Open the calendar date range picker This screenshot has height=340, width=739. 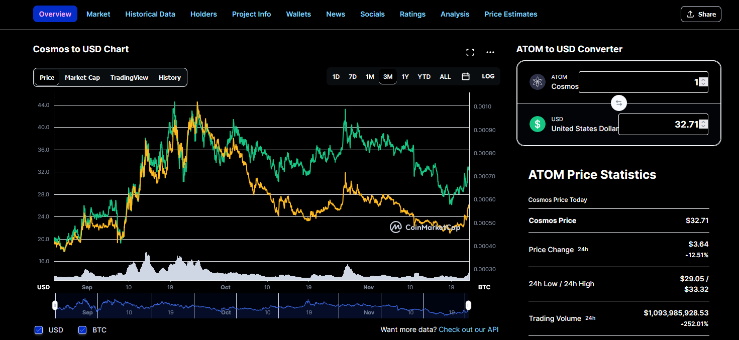466,76
